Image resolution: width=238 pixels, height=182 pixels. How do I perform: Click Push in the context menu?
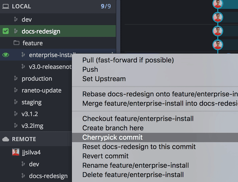click(x=90, y=69)
